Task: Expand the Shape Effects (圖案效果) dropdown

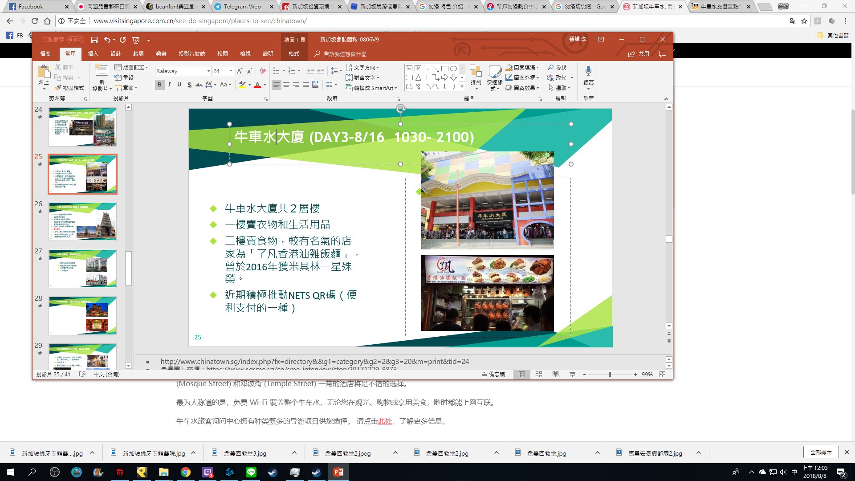Action: (522, 88)
